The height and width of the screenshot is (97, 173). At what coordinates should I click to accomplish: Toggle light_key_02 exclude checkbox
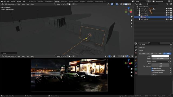(167, 19)
